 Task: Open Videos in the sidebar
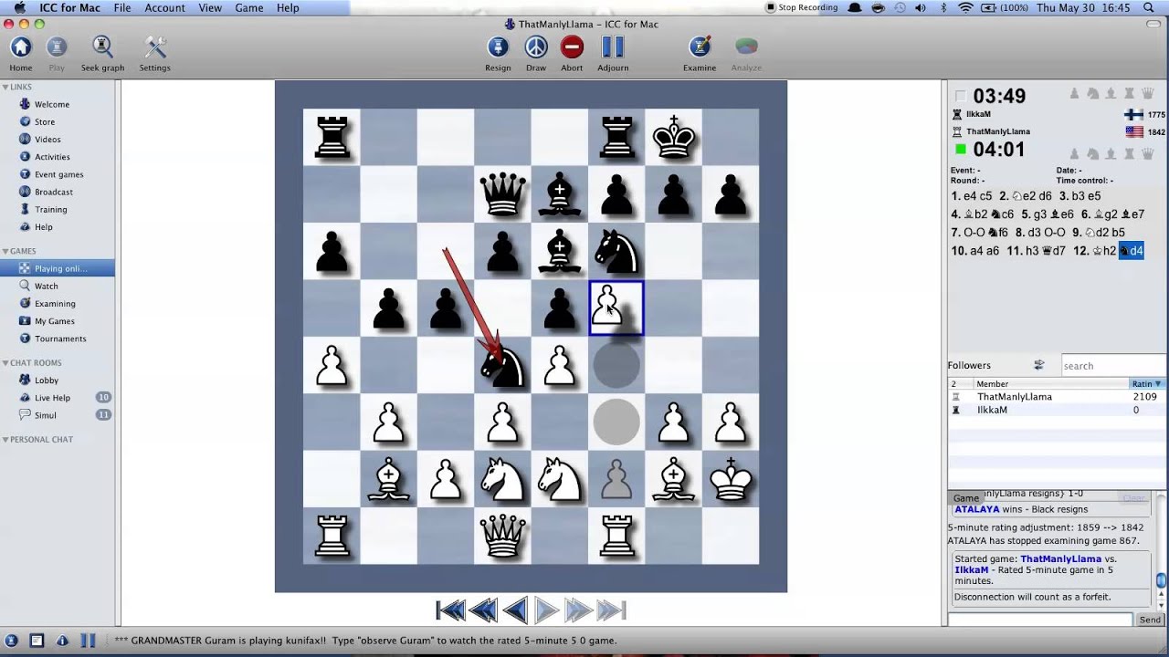tap(47, 140)
